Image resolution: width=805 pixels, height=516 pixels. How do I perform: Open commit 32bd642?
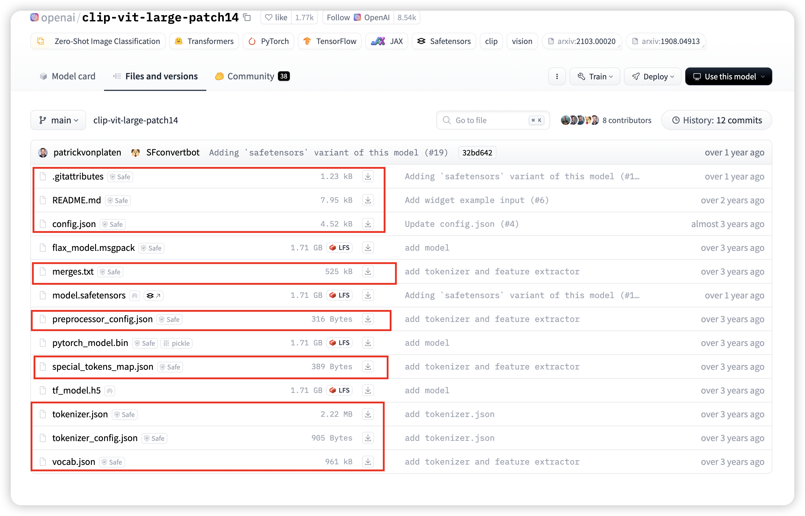tap(477, 152)
